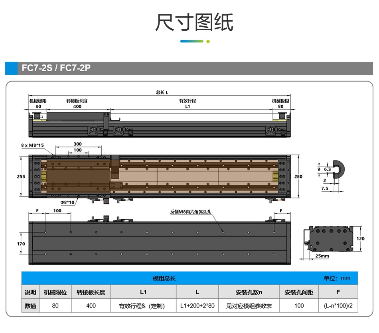The image size is (379, 333).
Task: Select the bottom view mounting hole drawing
Action: click(160, 243)
